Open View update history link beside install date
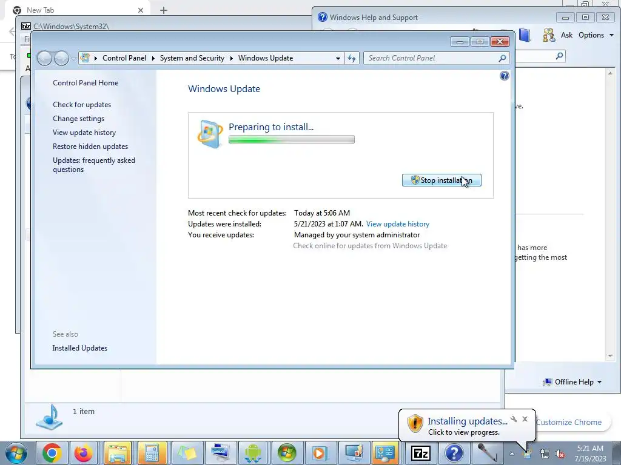621x465 pixels. (398, 224)
